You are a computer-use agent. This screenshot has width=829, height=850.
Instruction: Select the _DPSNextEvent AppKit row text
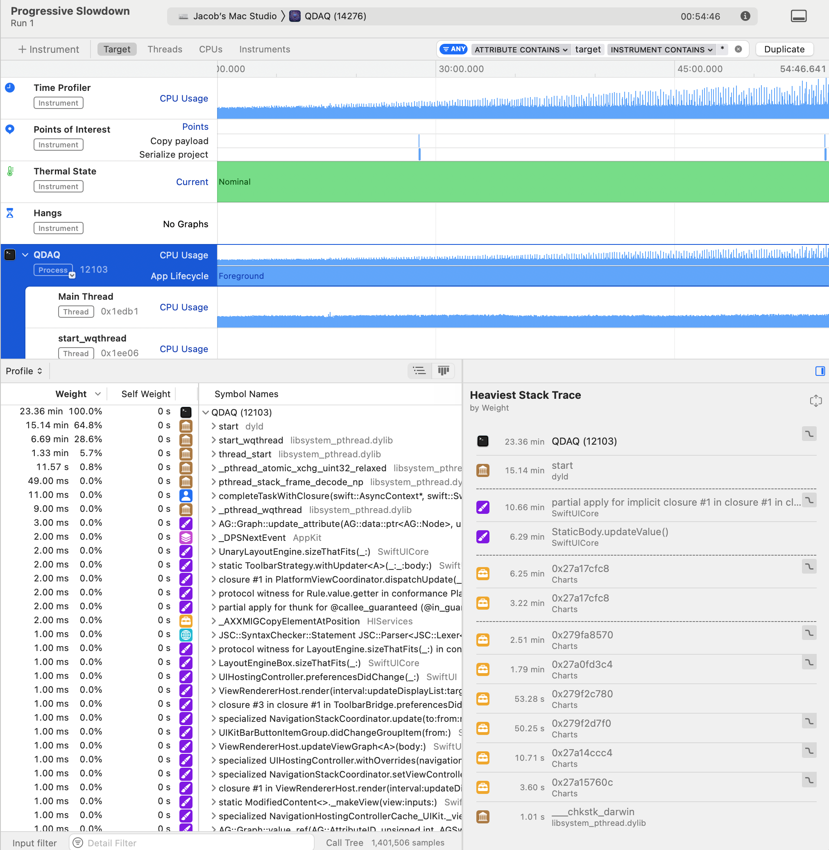270,538
